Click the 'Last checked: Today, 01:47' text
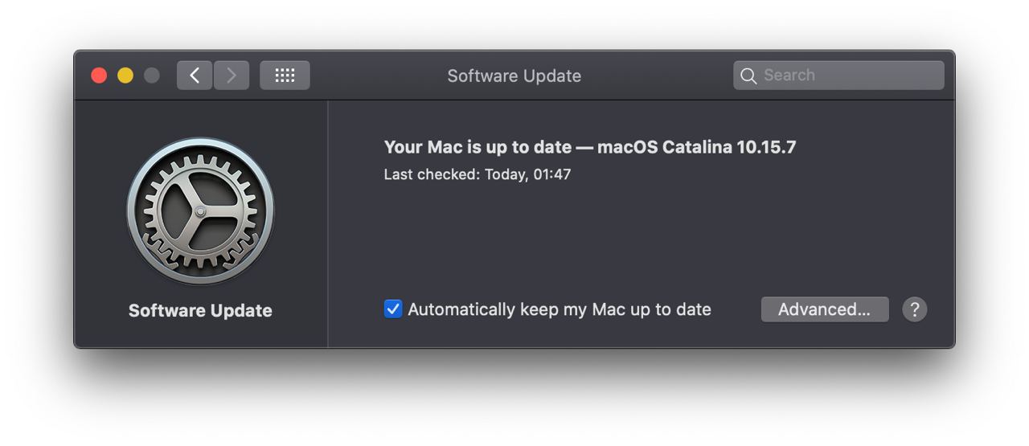 point(478,174)
